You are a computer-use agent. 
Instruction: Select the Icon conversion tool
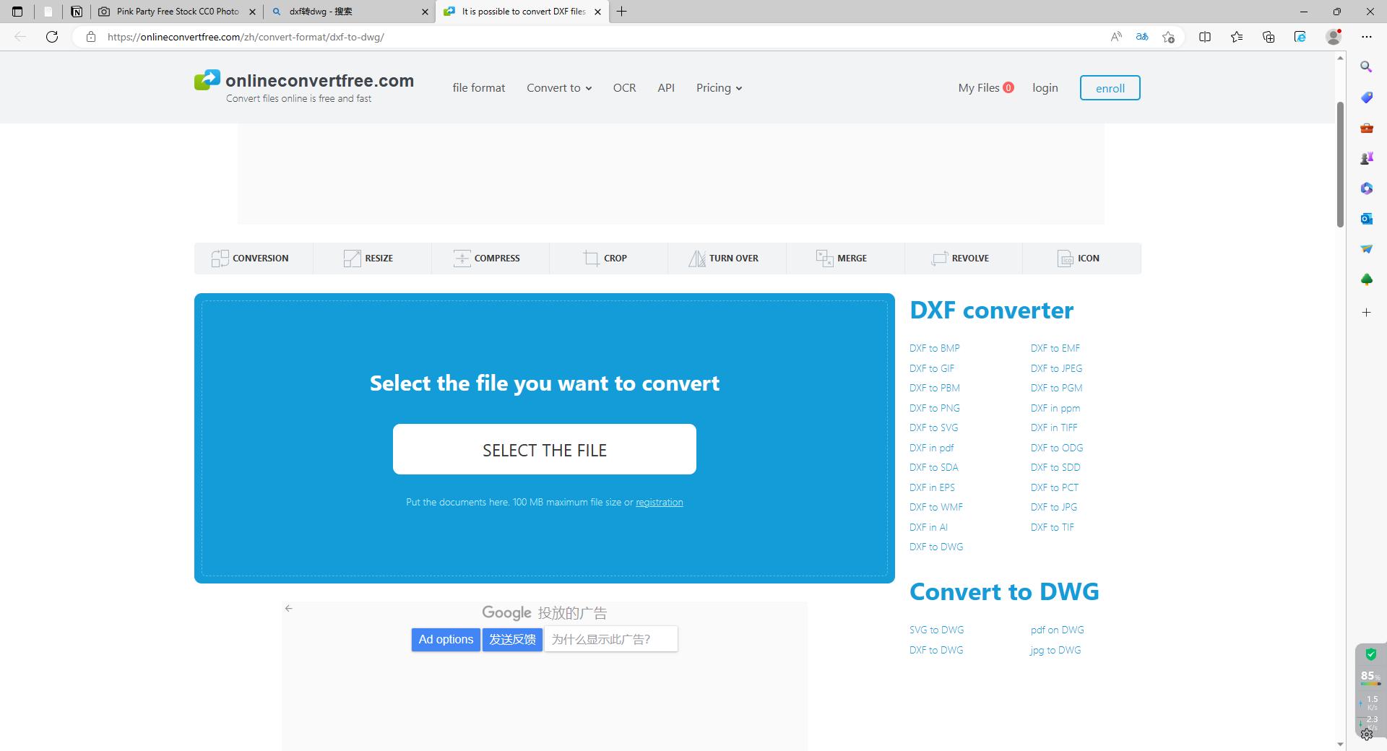pyautogui.click(x=1066, y=258)
